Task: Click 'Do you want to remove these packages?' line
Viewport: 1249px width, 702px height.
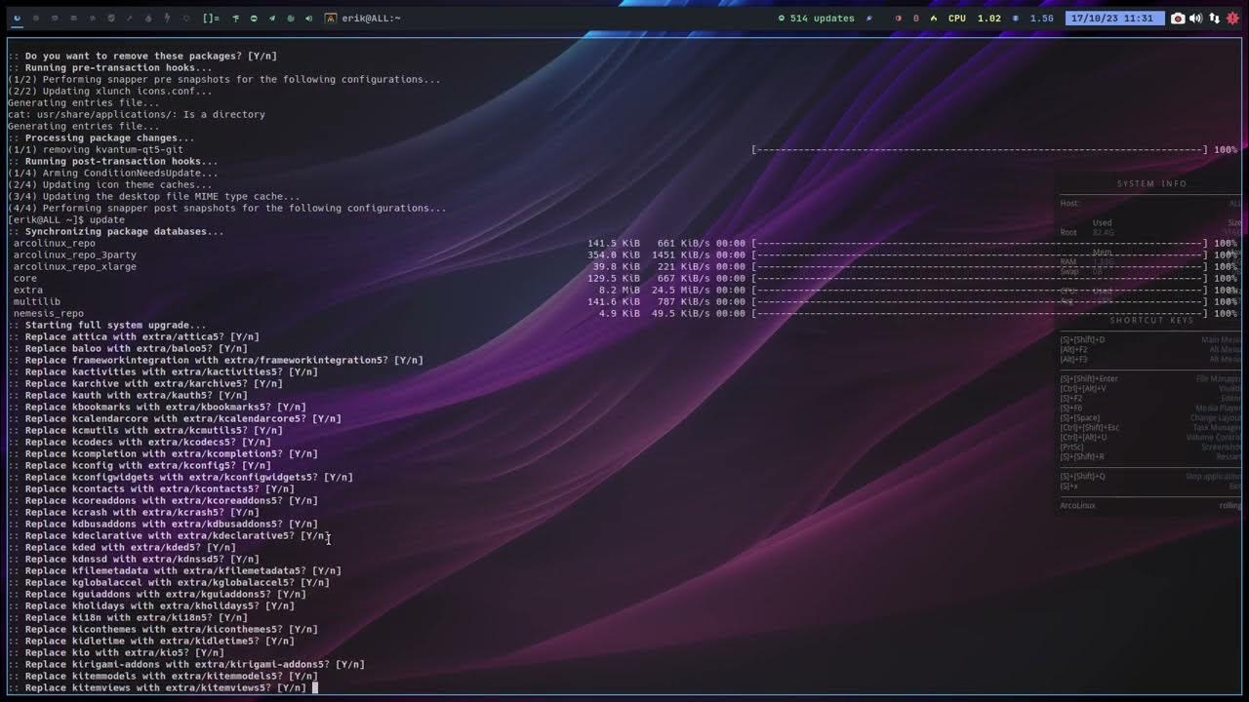Action: 142,56
